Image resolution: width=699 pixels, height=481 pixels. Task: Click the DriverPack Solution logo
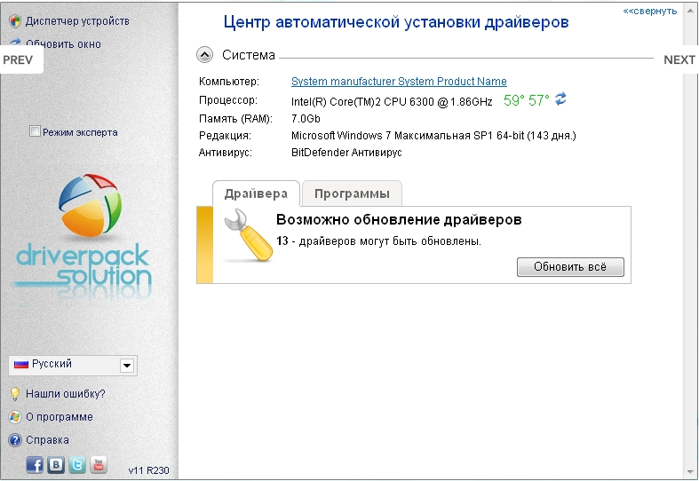click(x=83, y=235)
